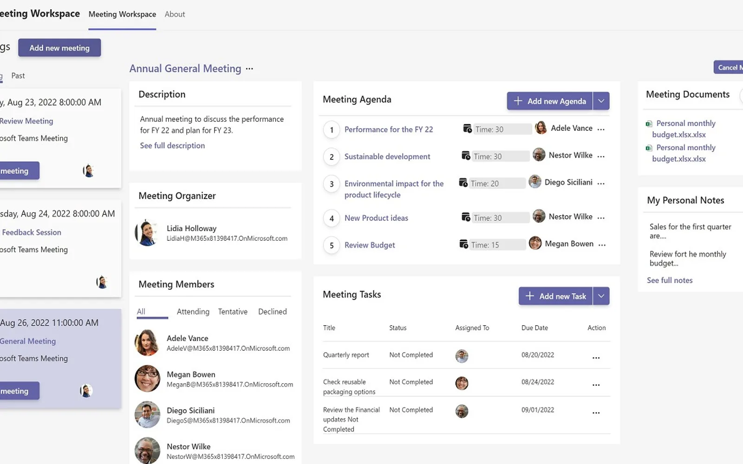This screenshot has width=743, height=464.
Task: Filter members by Declined
Action: coord(273,312)
